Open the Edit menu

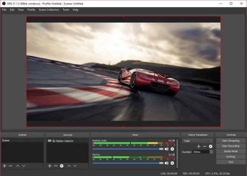pyautogui.click(x=12, y=10)
